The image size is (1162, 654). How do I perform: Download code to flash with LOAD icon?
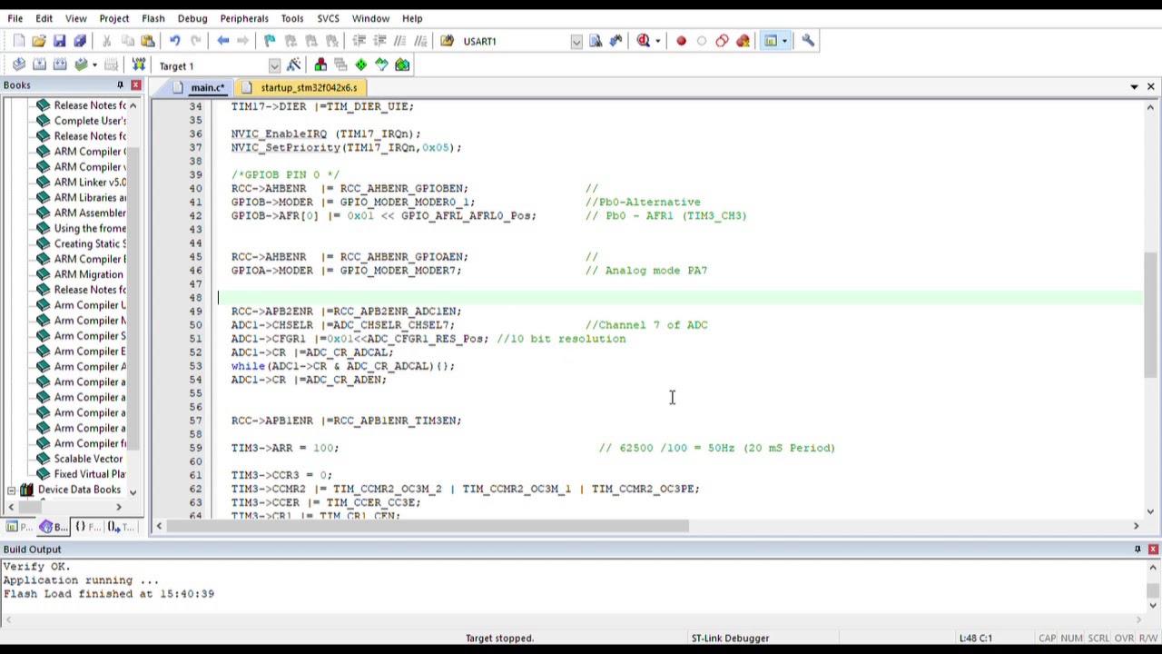coord(138,64)
